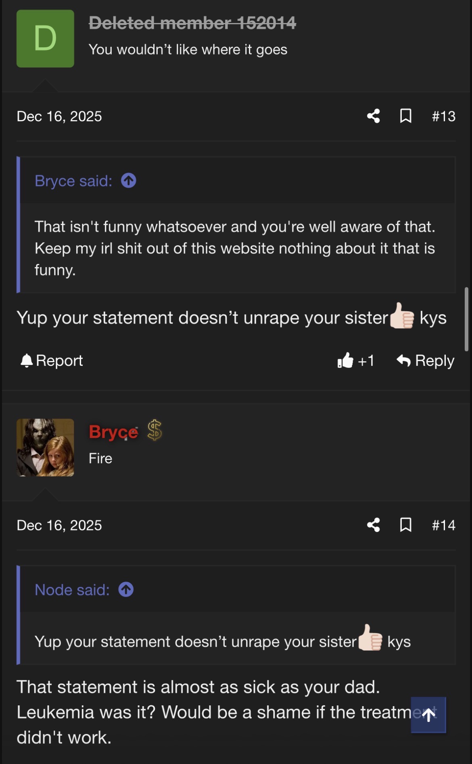This screenshot has height=764, width=472.
Task: Share post #14 using the share icon
Action: pyautogui.click(x=374, y=525)
